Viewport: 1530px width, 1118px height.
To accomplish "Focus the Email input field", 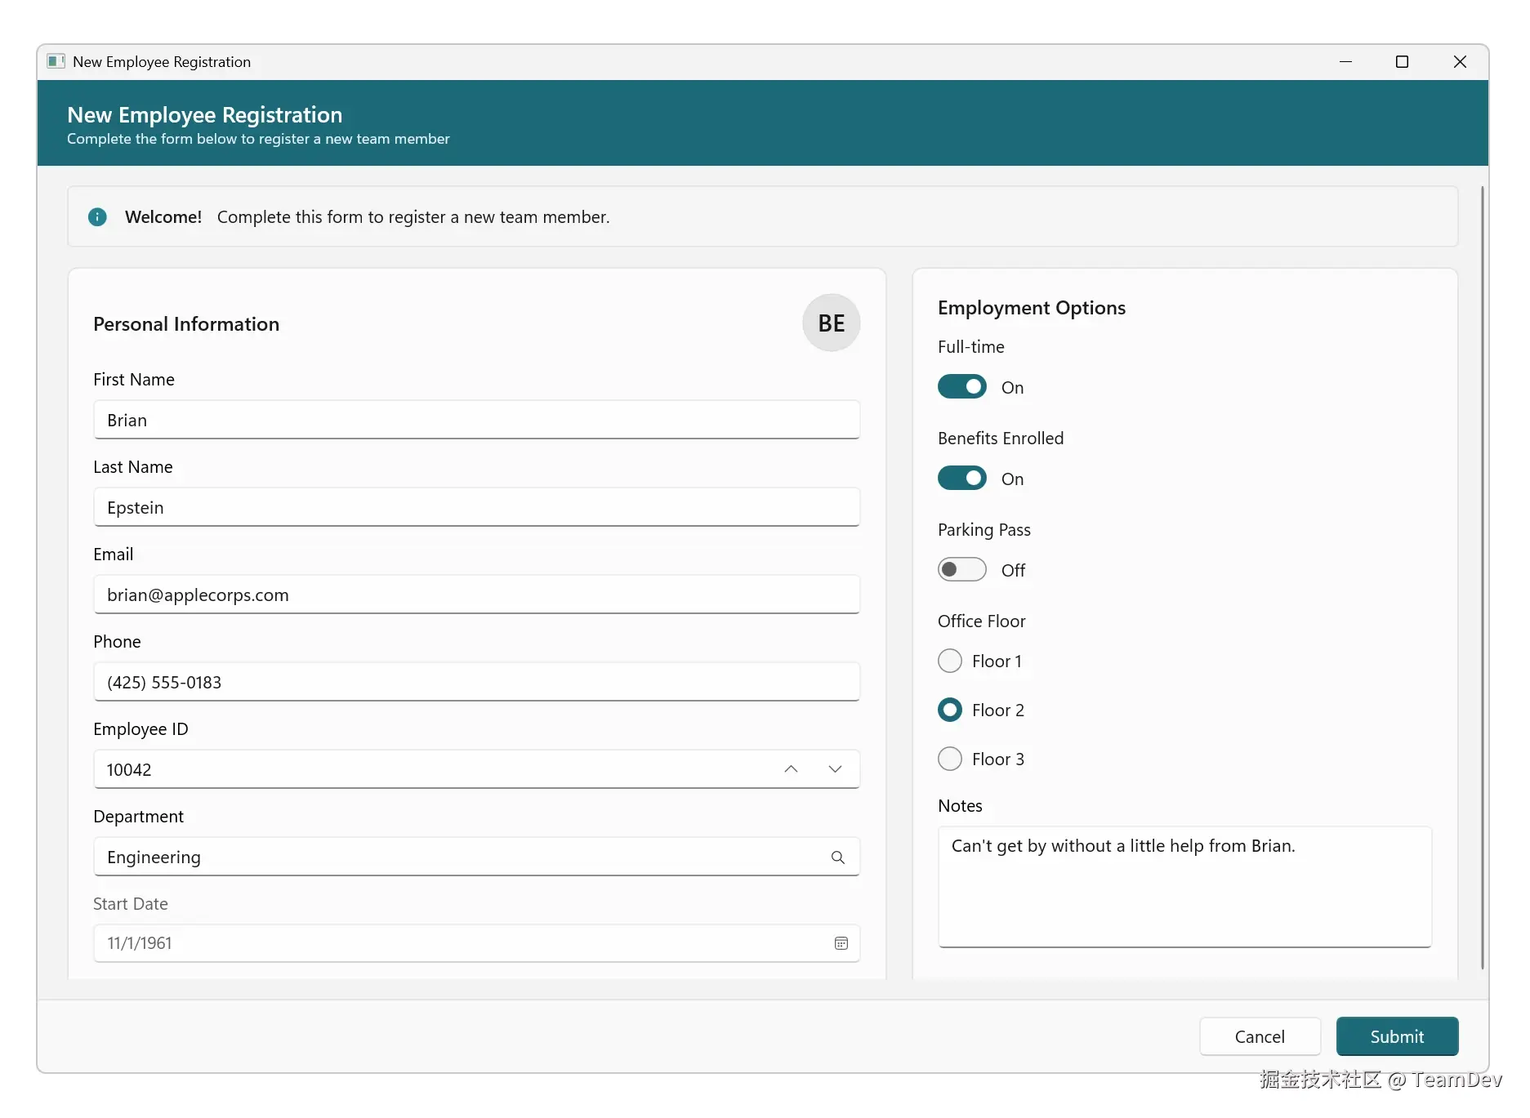I will (476, 595).
